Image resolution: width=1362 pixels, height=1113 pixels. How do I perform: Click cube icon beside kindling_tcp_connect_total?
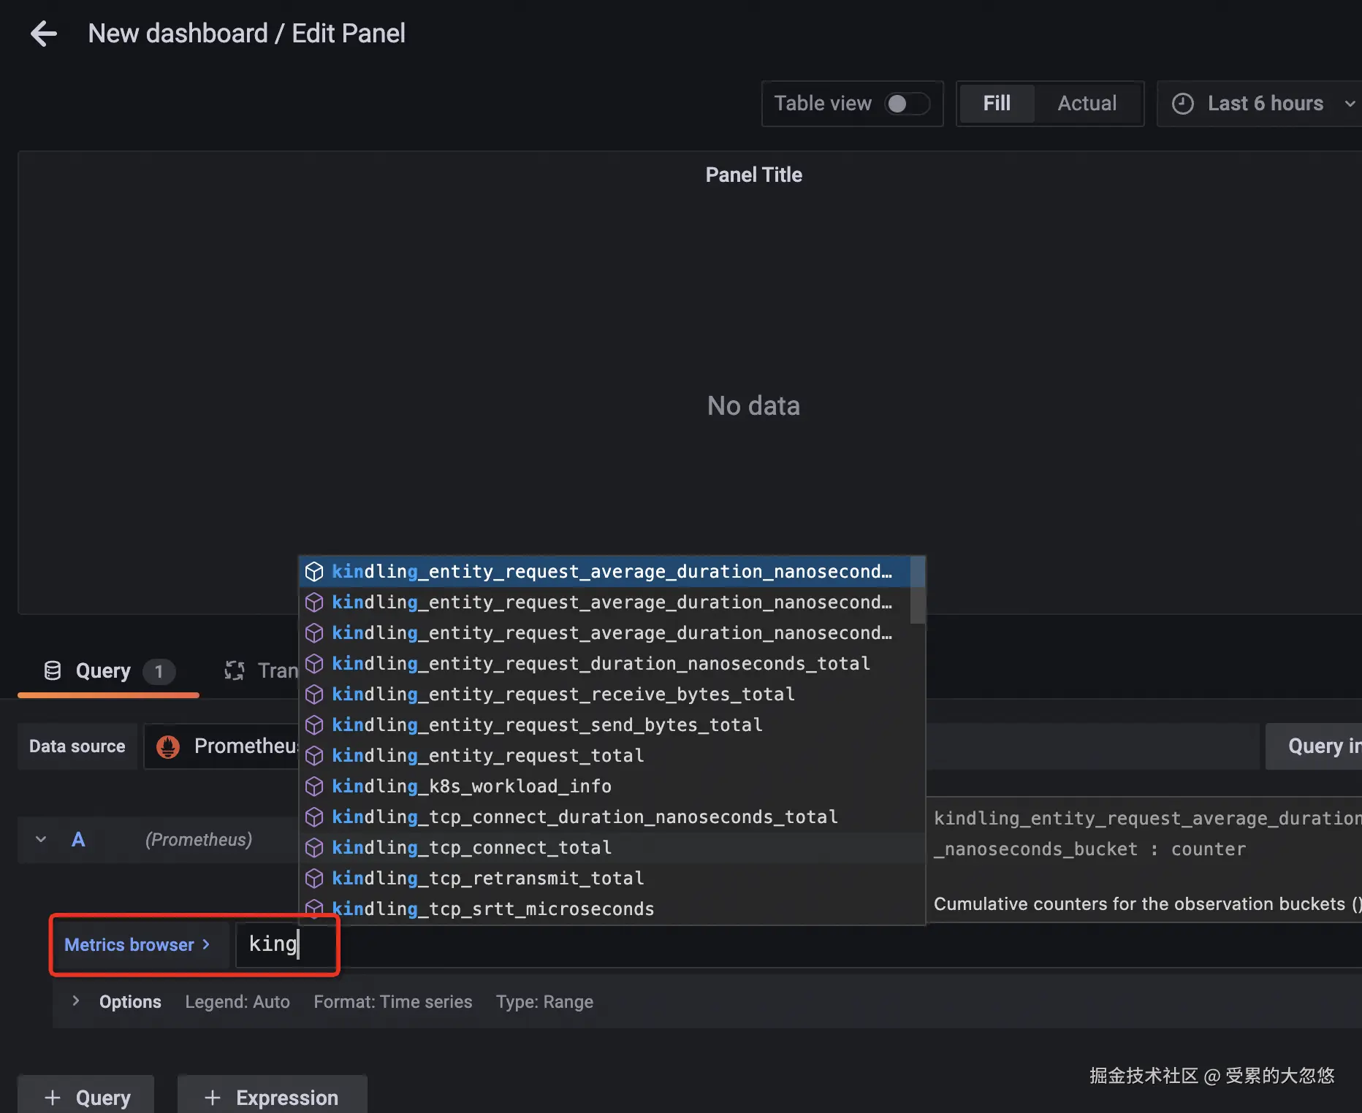coord(314,847)
